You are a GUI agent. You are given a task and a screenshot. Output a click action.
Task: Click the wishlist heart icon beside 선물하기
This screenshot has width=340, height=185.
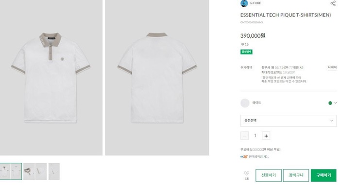point(247,173)
